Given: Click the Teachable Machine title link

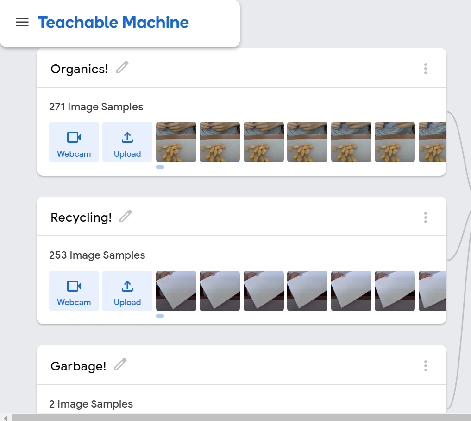Looking at the screenshot, I should 113,22.
